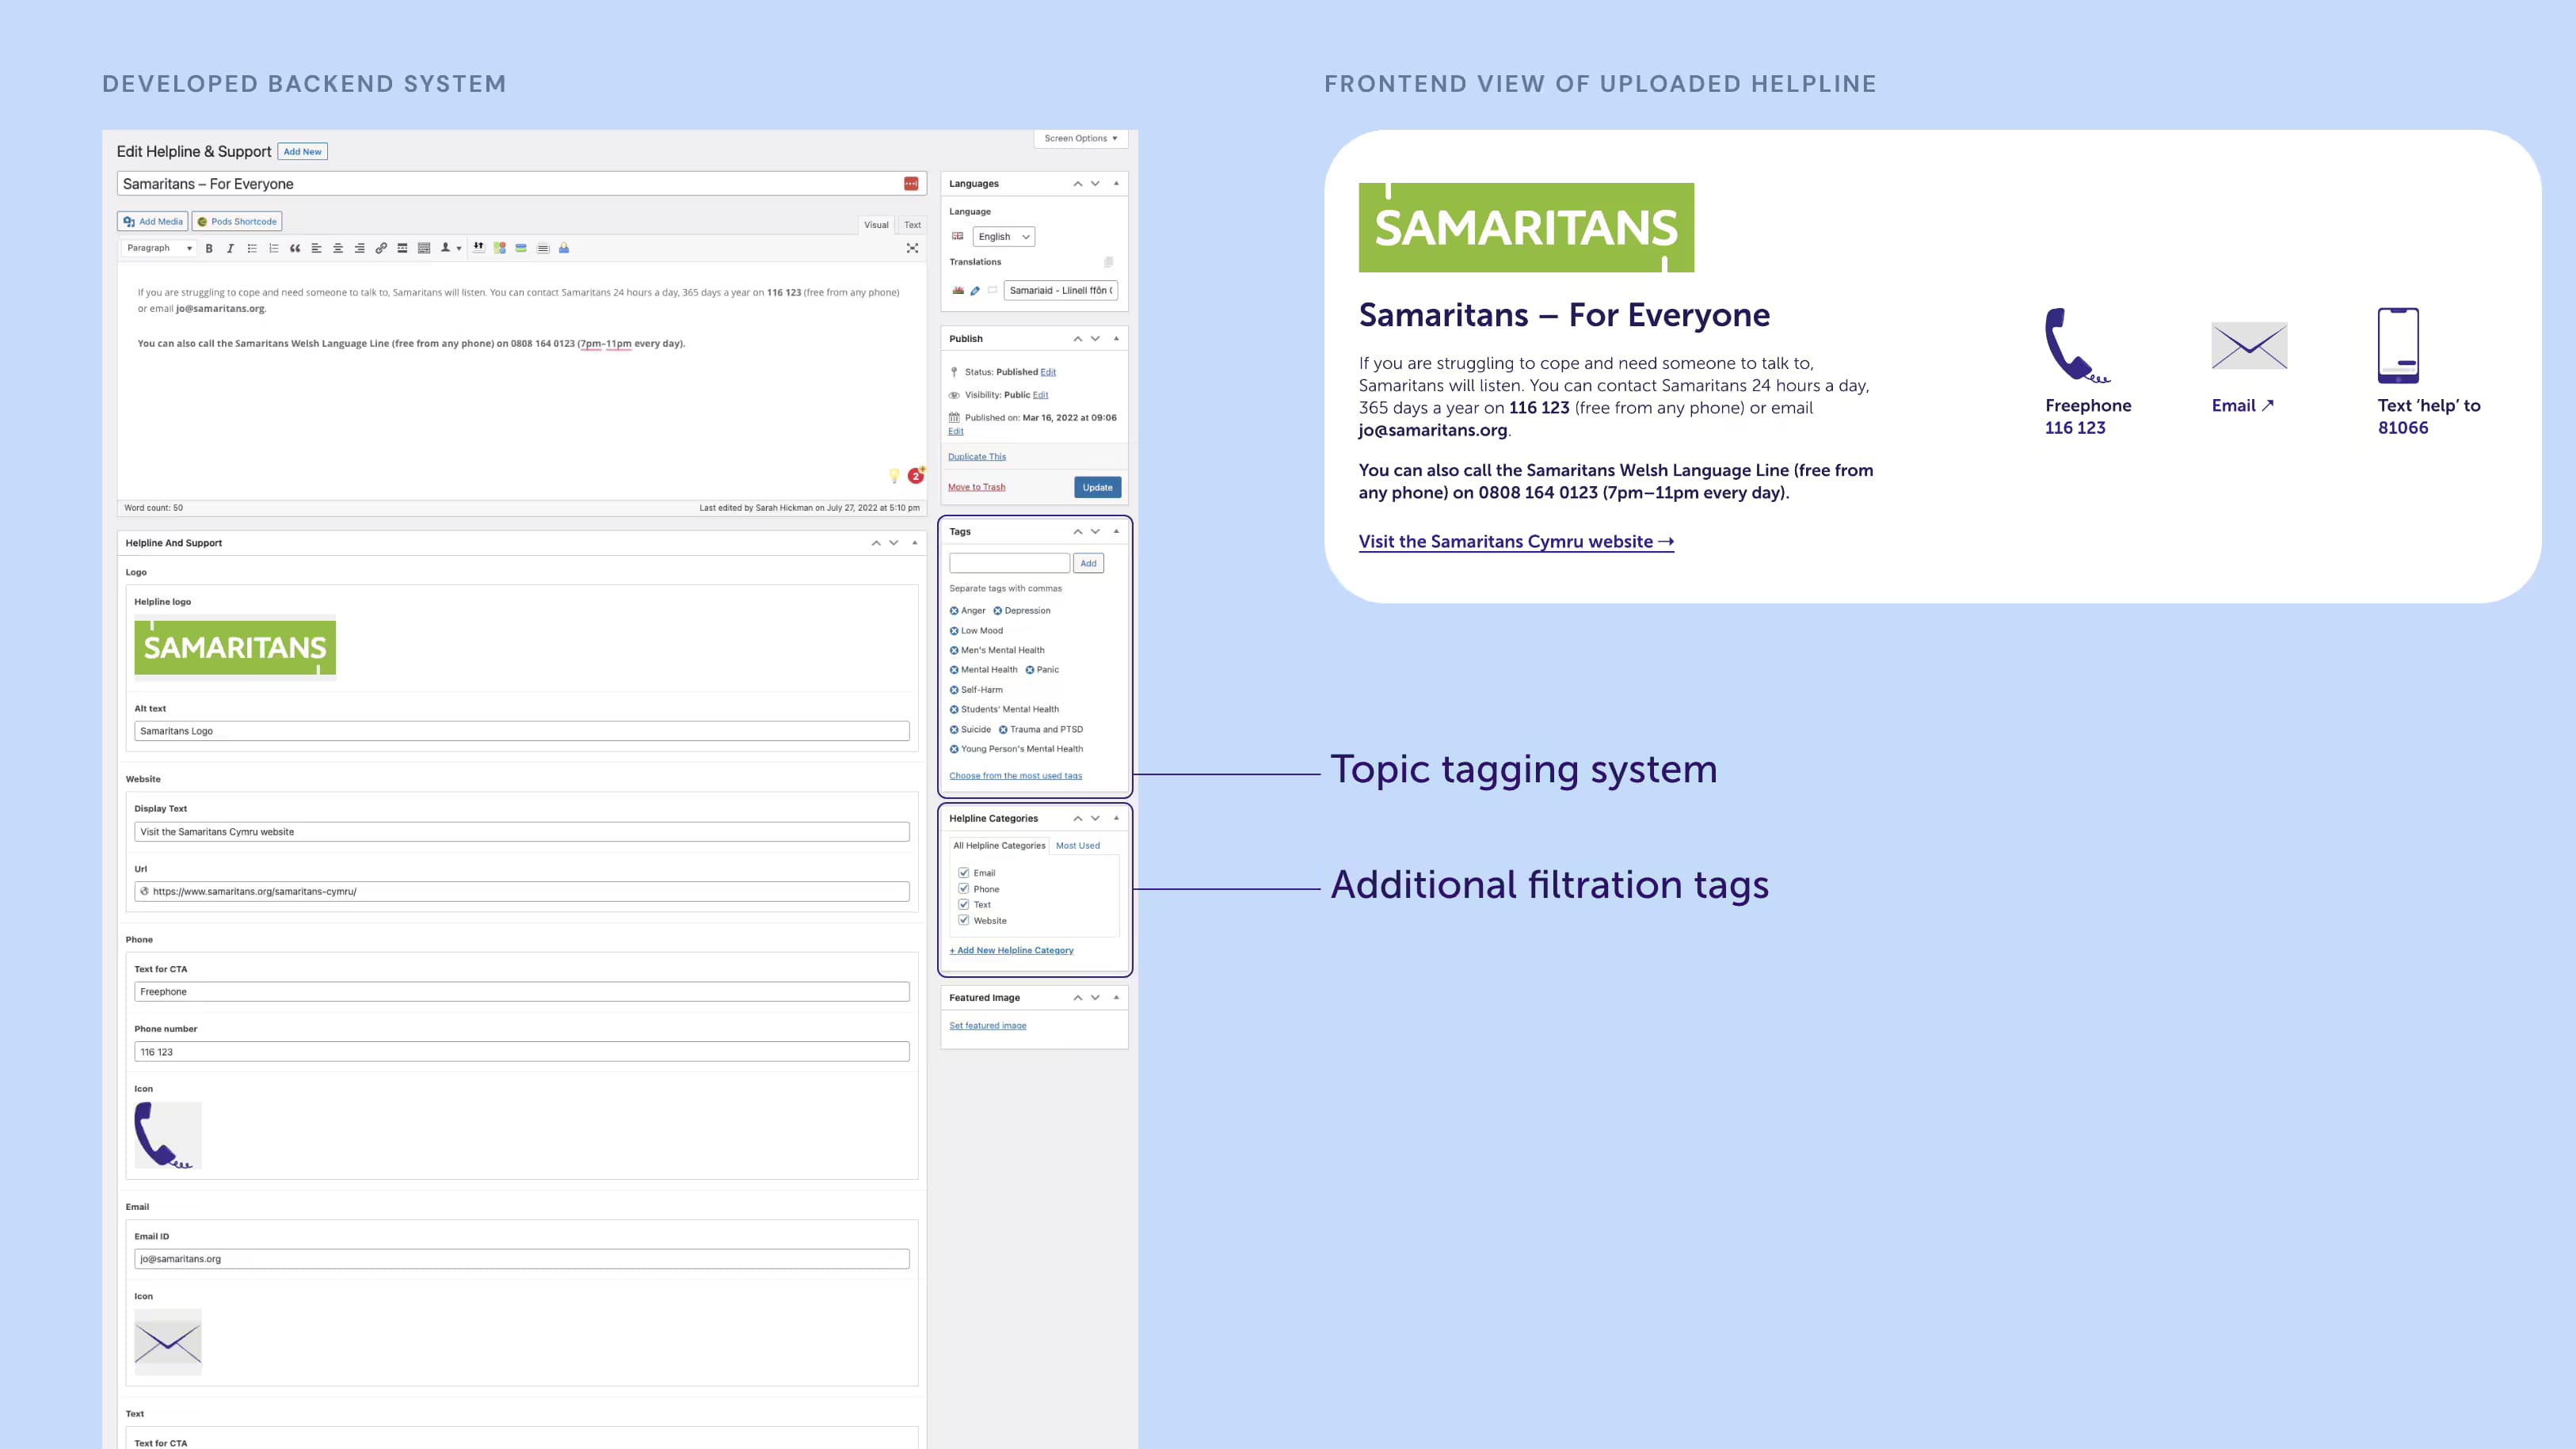
Task: Edit the Welsh translation with the pencil icon
Action: coord(975,291)
